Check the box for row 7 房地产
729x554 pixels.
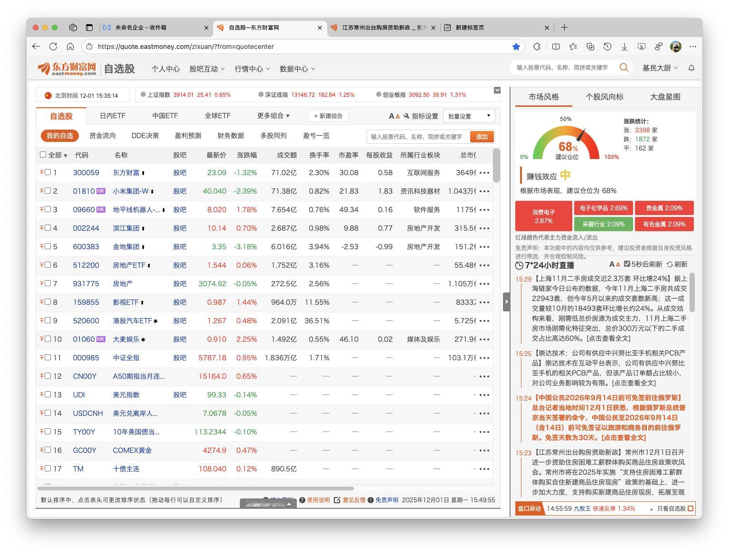[x=47, y=283]
